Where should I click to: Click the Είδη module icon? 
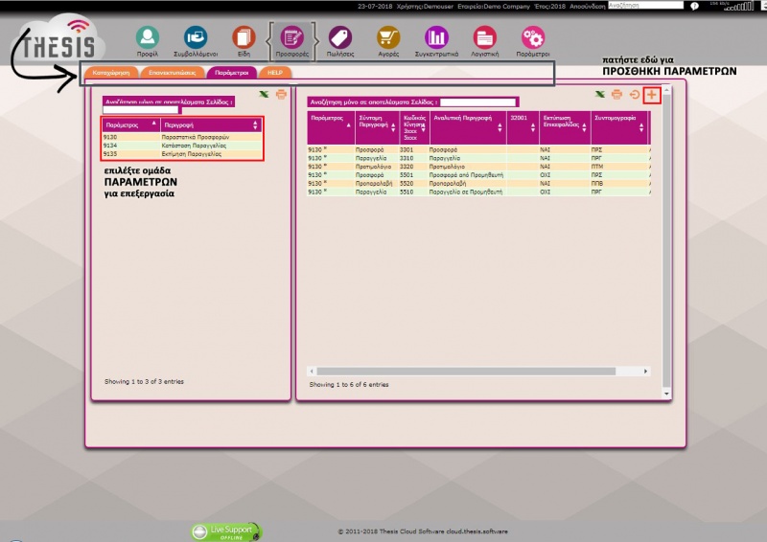244,38
